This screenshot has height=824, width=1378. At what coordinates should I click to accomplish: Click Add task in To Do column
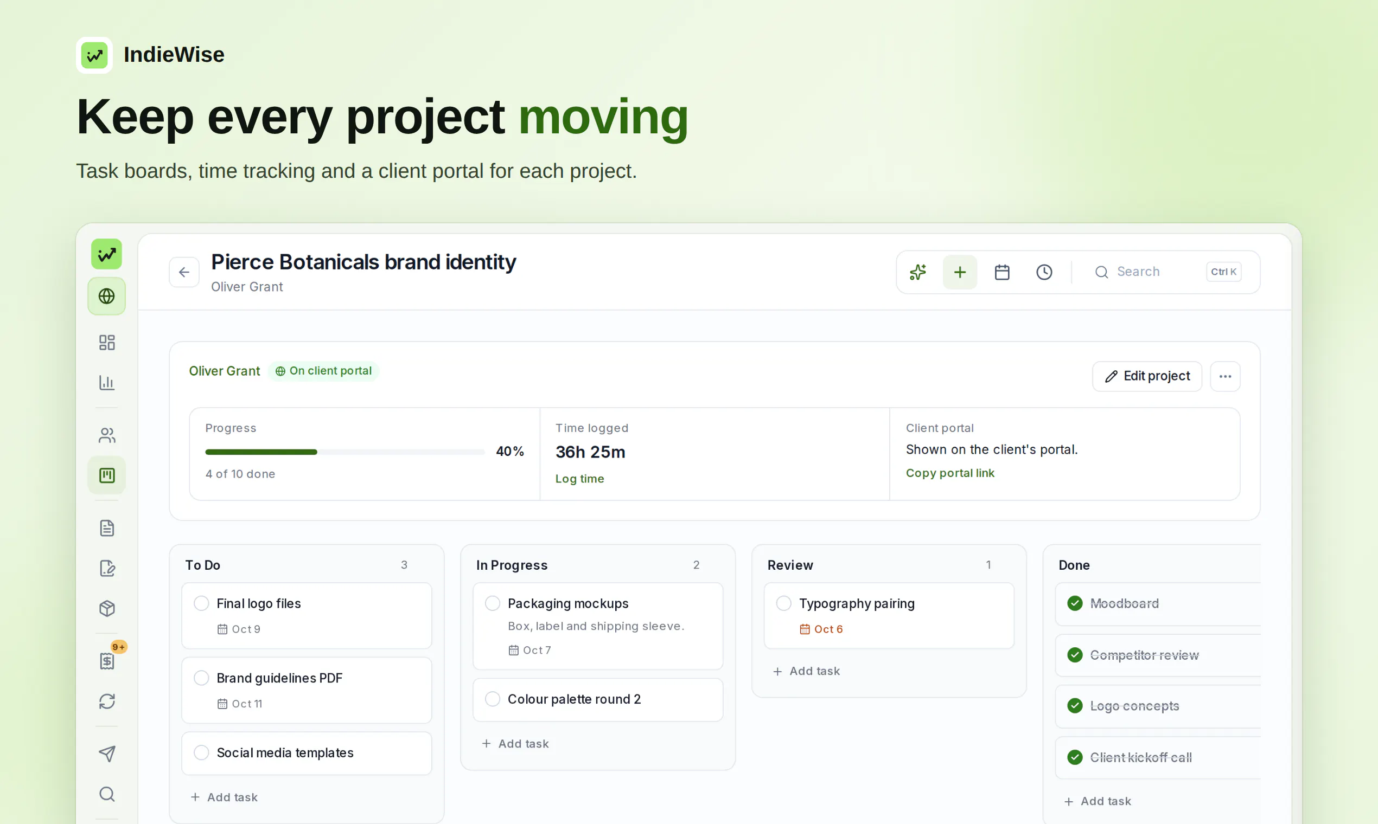click(x=225, y=797)
